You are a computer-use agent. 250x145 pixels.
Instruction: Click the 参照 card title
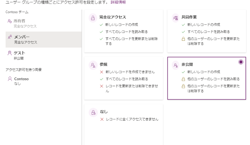click(103, 64)
